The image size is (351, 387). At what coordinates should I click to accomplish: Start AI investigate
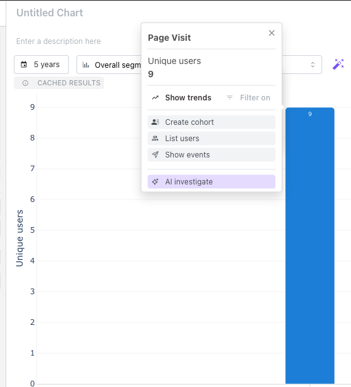(211, 182)
